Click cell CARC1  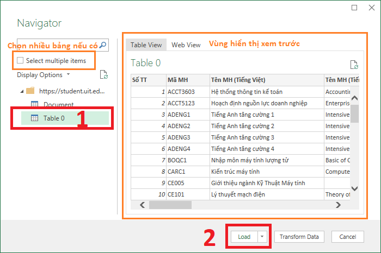[188, 172]
